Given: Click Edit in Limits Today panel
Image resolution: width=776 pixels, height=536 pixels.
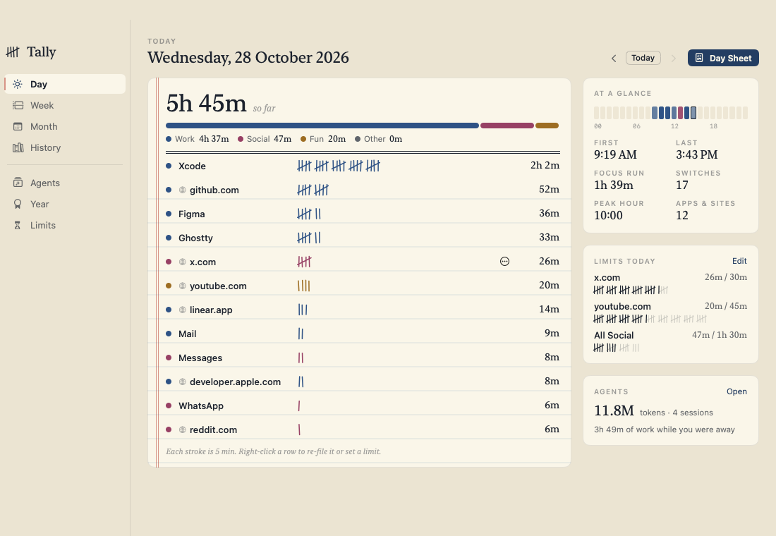Looking at the screenshot, I should [x=739, y=261].
